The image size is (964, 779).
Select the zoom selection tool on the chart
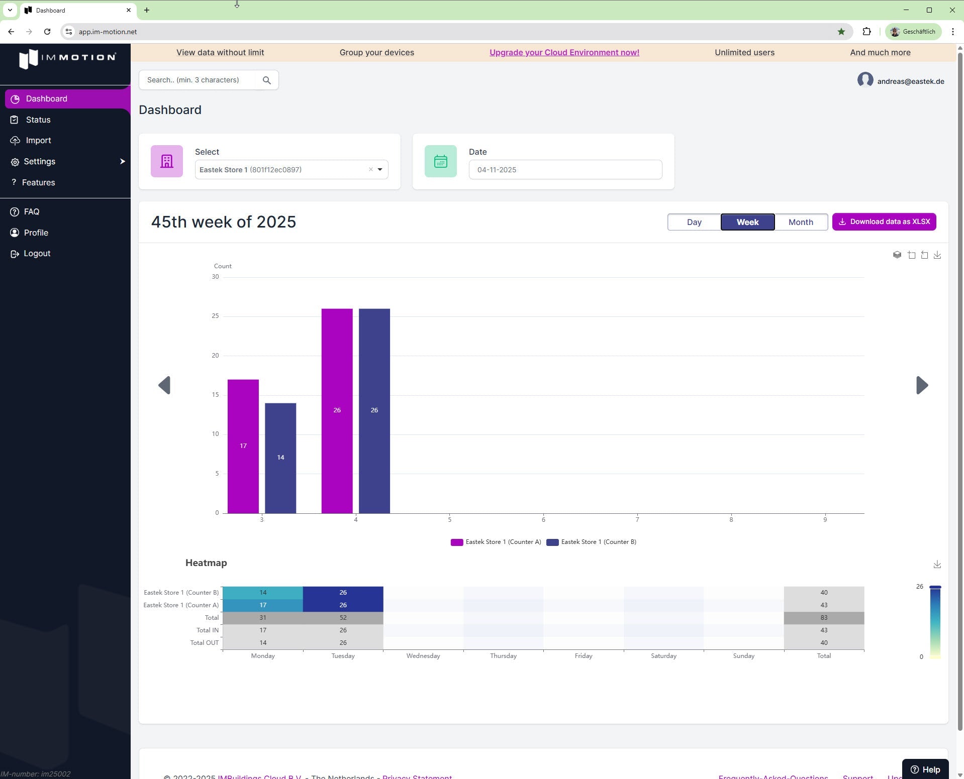tap(911, 255)
